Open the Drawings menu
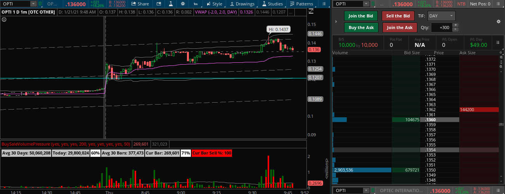 click(x=242, y=4)
